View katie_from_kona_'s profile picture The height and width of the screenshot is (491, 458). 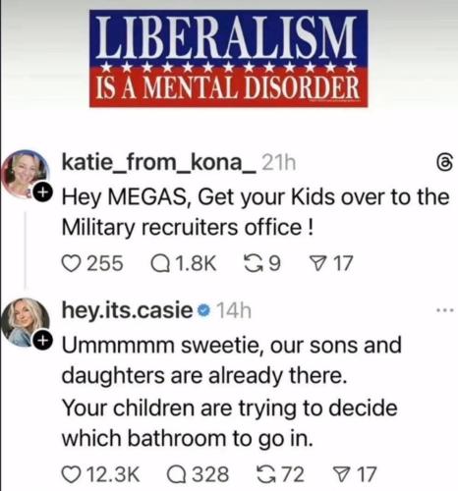pyautogui.click(x=26, y=174)
